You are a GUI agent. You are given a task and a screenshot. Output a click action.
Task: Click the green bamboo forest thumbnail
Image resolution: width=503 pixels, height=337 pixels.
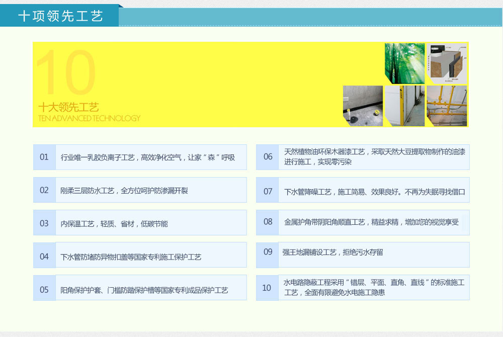[404, 63]
